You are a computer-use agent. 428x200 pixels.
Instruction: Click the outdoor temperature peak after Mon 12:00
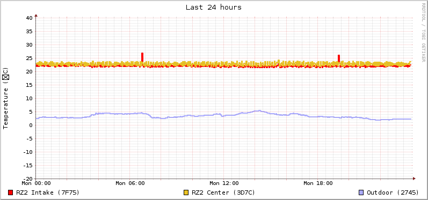(x=259, y=110)
